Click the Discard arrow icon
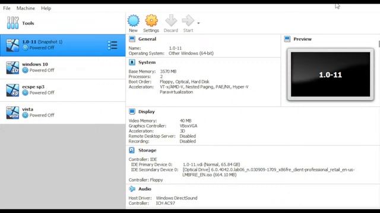Image resolution: width=380 pixels, height=213 pixels. point(171,20)
